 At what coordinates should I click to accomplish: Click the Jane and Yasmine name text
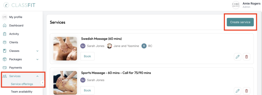tap(126, 46)
